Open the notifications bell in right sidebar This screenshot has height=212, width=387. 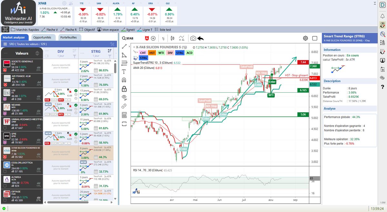coord(382,16)
